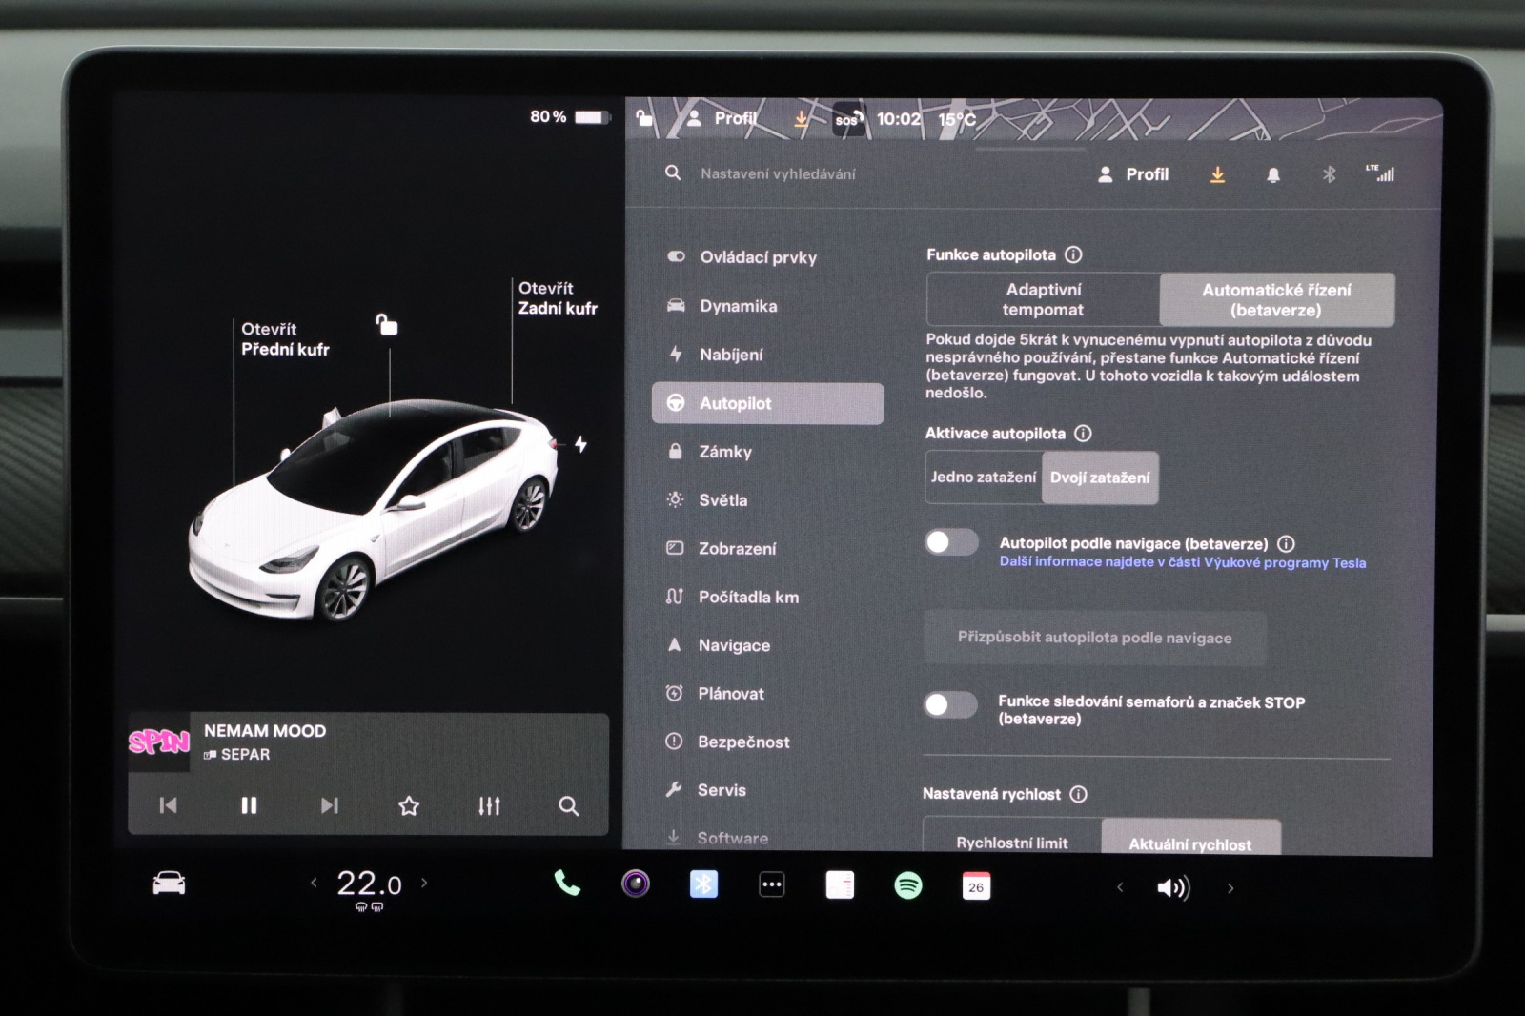The height and width of the screenshot is (1016, 1525).
Task: Open Zadní kufr (rear trunk)
Action: pyautogui.click(x=558, y=298)
